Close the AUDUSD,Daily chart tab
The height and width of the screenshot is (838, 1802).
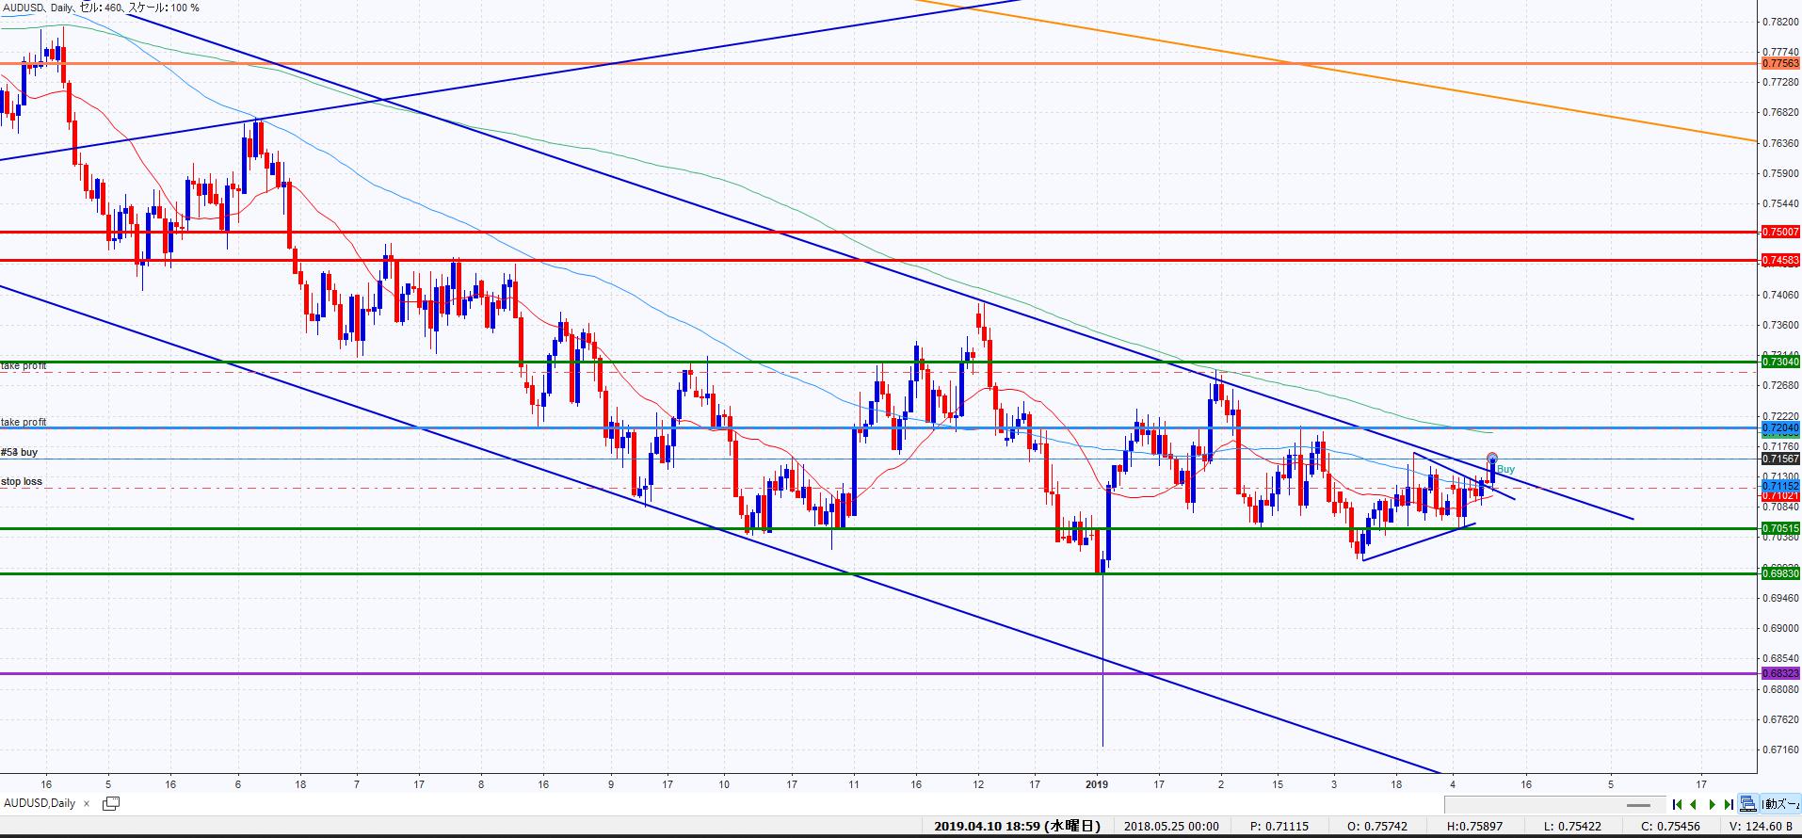[x=87, y=803]
